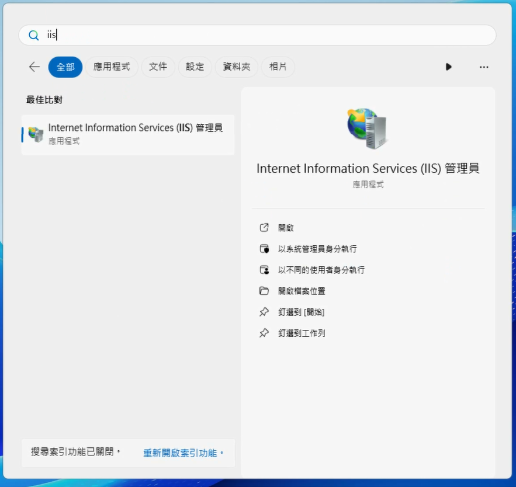This screenshot has width=516, height=487.
Task: Select the 全部 filter tab
Action: [65, 67]
